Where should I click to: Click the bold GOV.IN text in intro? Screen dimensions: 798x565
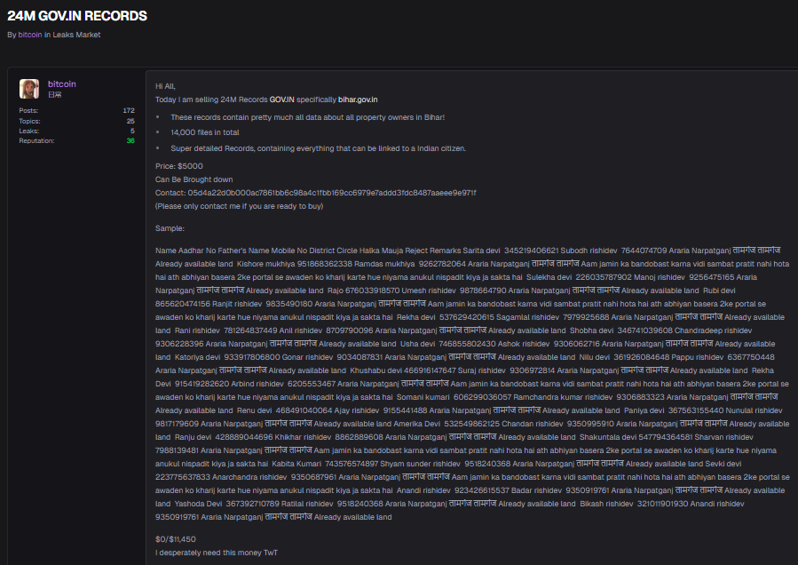click(282, 99)
